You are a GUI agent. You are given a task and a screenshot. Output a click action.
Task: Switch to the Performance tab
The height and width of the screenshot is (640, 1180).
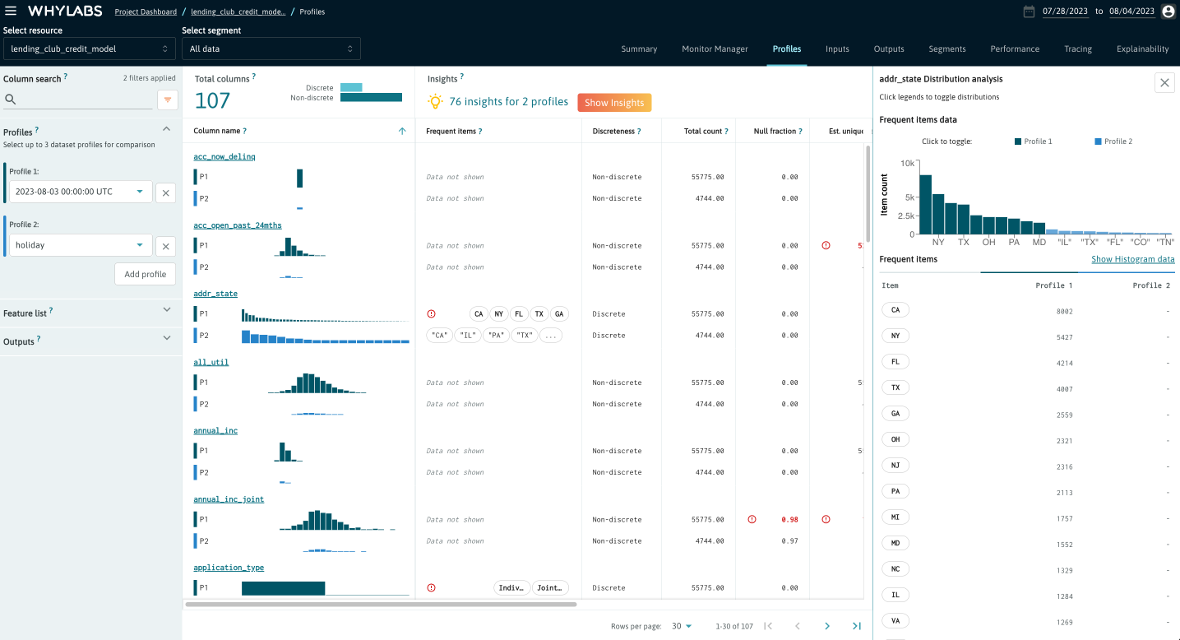1015,49
